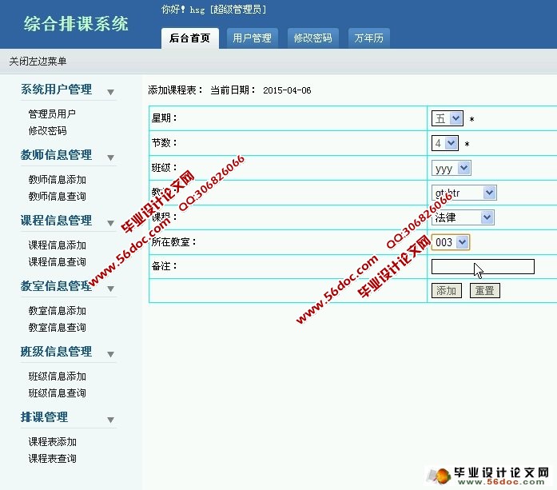This screenshot has height=490, width=557.
Task: Open the 所在教室 classroom dropdown
Action: (x=451, y=241)
